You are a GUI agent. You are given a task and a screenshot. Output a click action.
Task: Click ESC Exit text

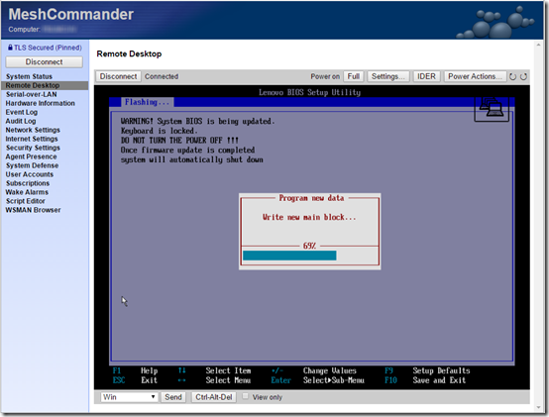click(135, 380)
